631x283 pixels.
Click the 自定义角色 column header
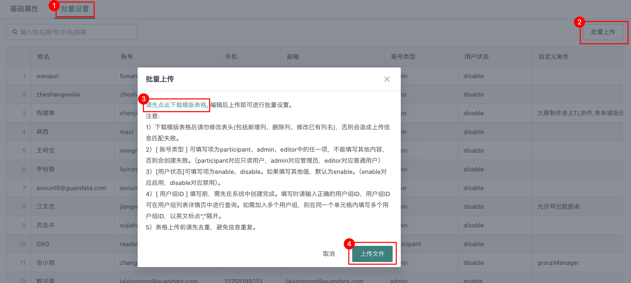click(x=553, y=57)
